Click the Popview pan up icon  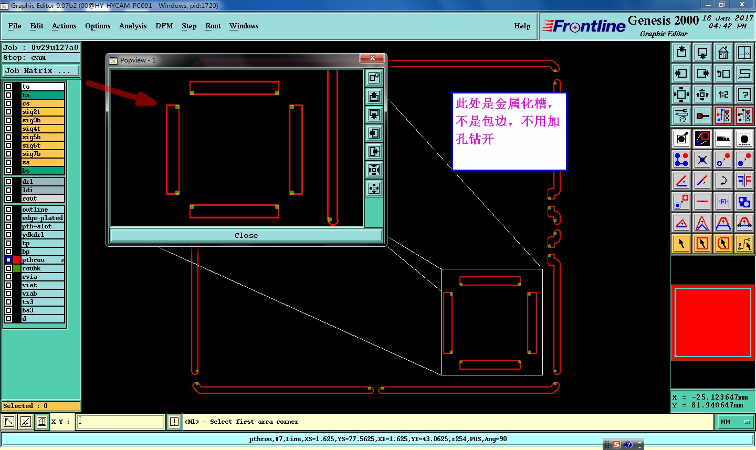coord(374,96)
